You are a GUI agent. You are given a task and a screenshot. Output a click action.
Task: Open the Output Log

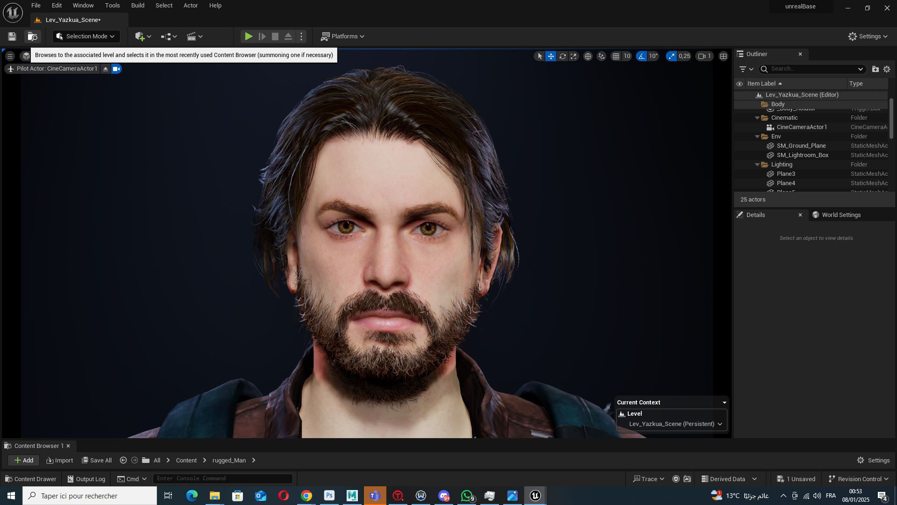[86, 479]
